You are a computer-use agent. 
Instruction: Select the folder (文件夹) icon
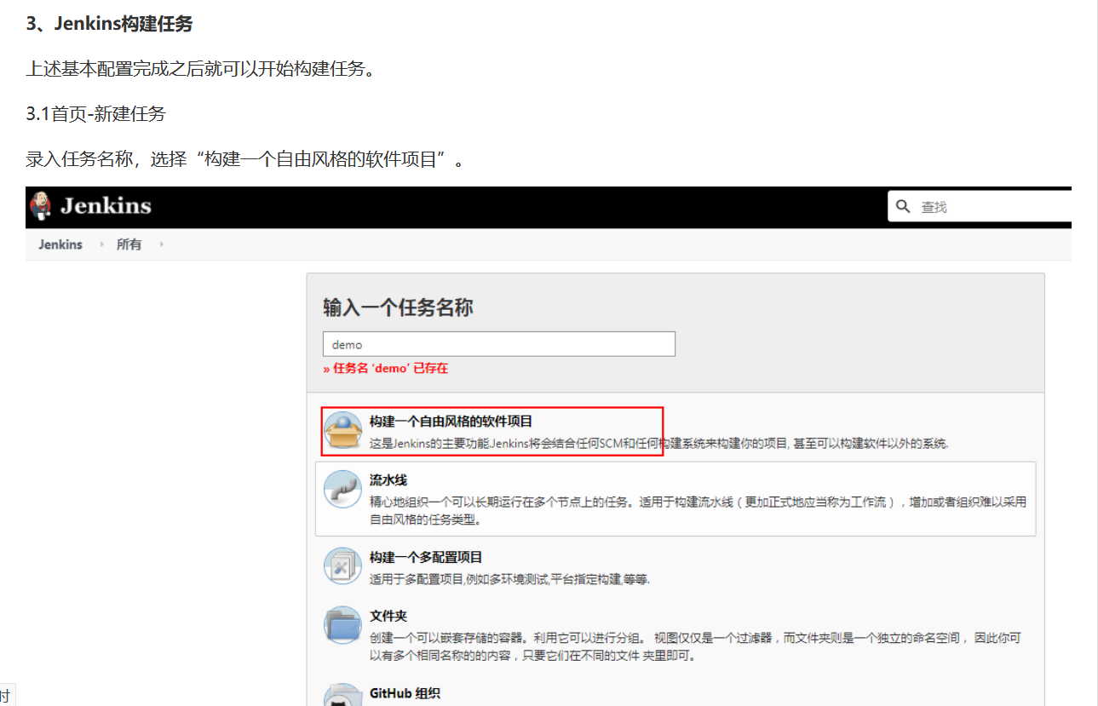342,625
